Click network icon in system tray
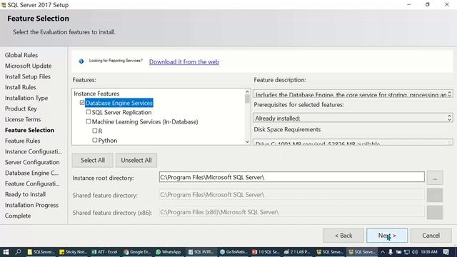Viewport: 457px width, 257px height. tap(406, 252)
